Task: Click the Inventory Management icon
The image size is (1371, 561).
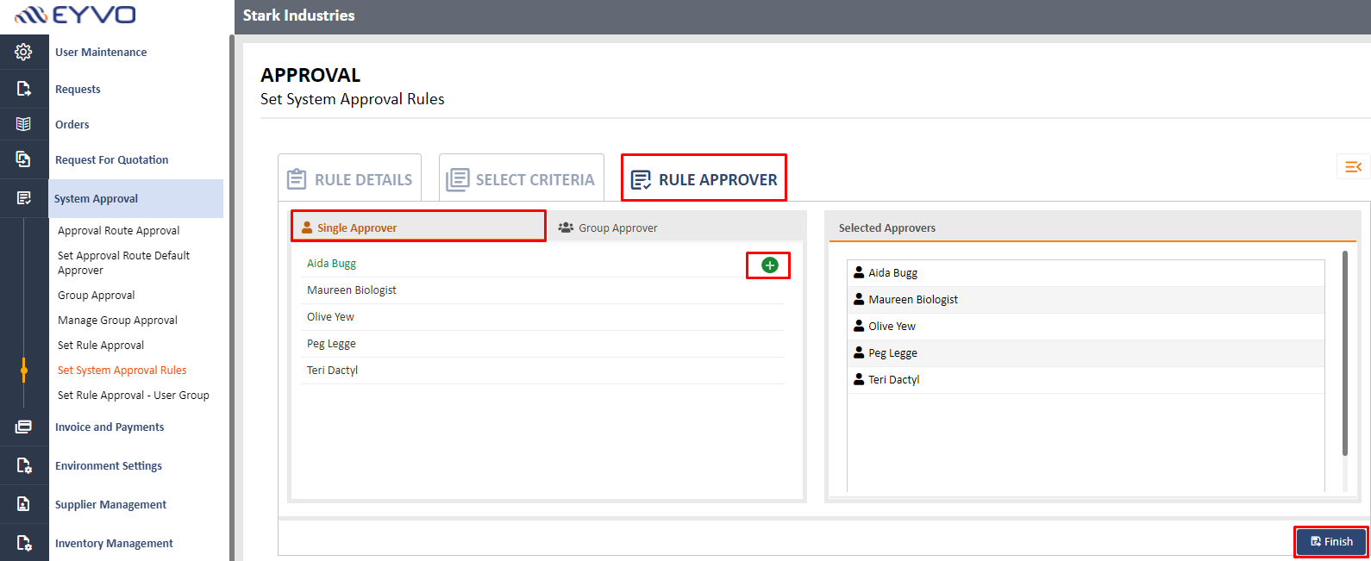Action: pyautogui.click(x=23, y=543)
